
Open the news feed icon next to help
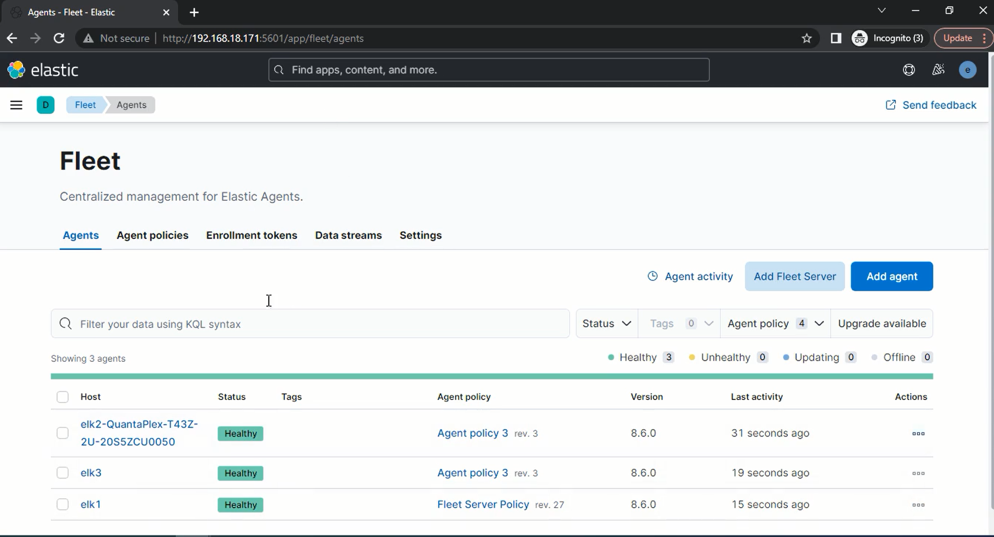[x=938, y=69]
